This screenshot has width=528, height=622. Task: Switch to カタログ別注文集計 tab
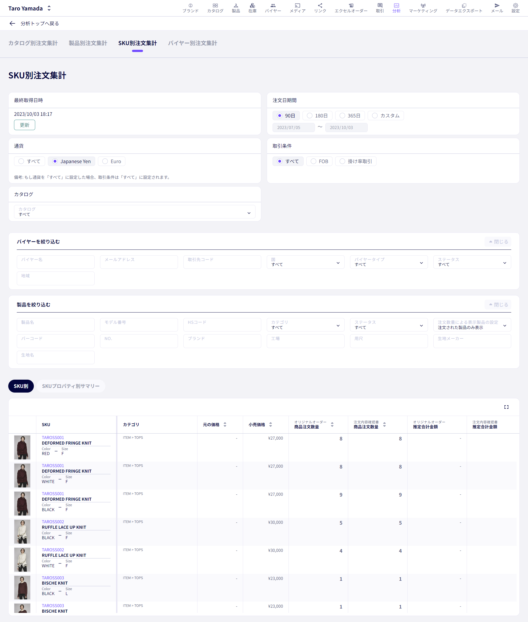point(33,43)
